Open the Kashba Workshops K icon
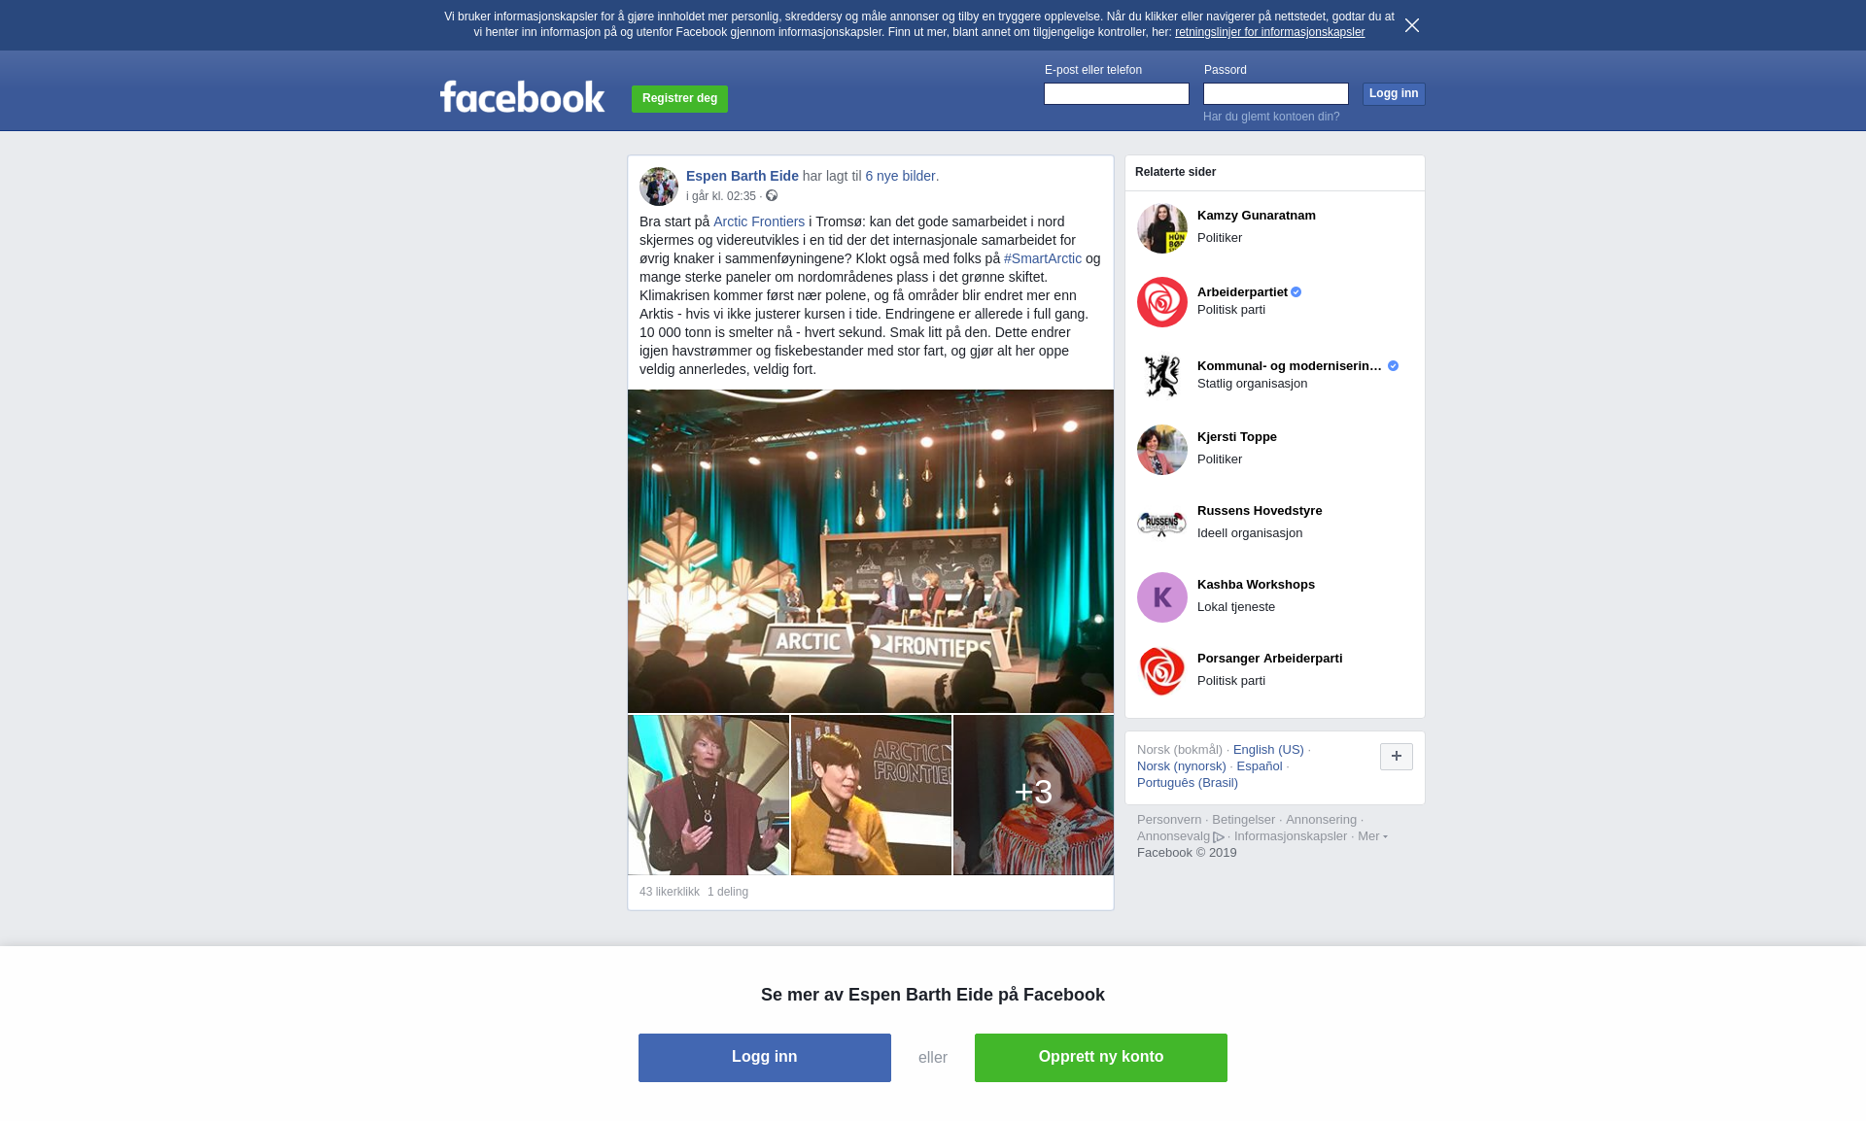 click(1162, 597)
